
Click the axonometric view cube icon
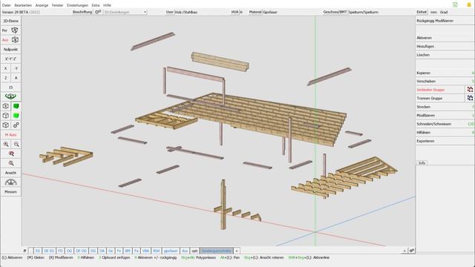[15, 39]
